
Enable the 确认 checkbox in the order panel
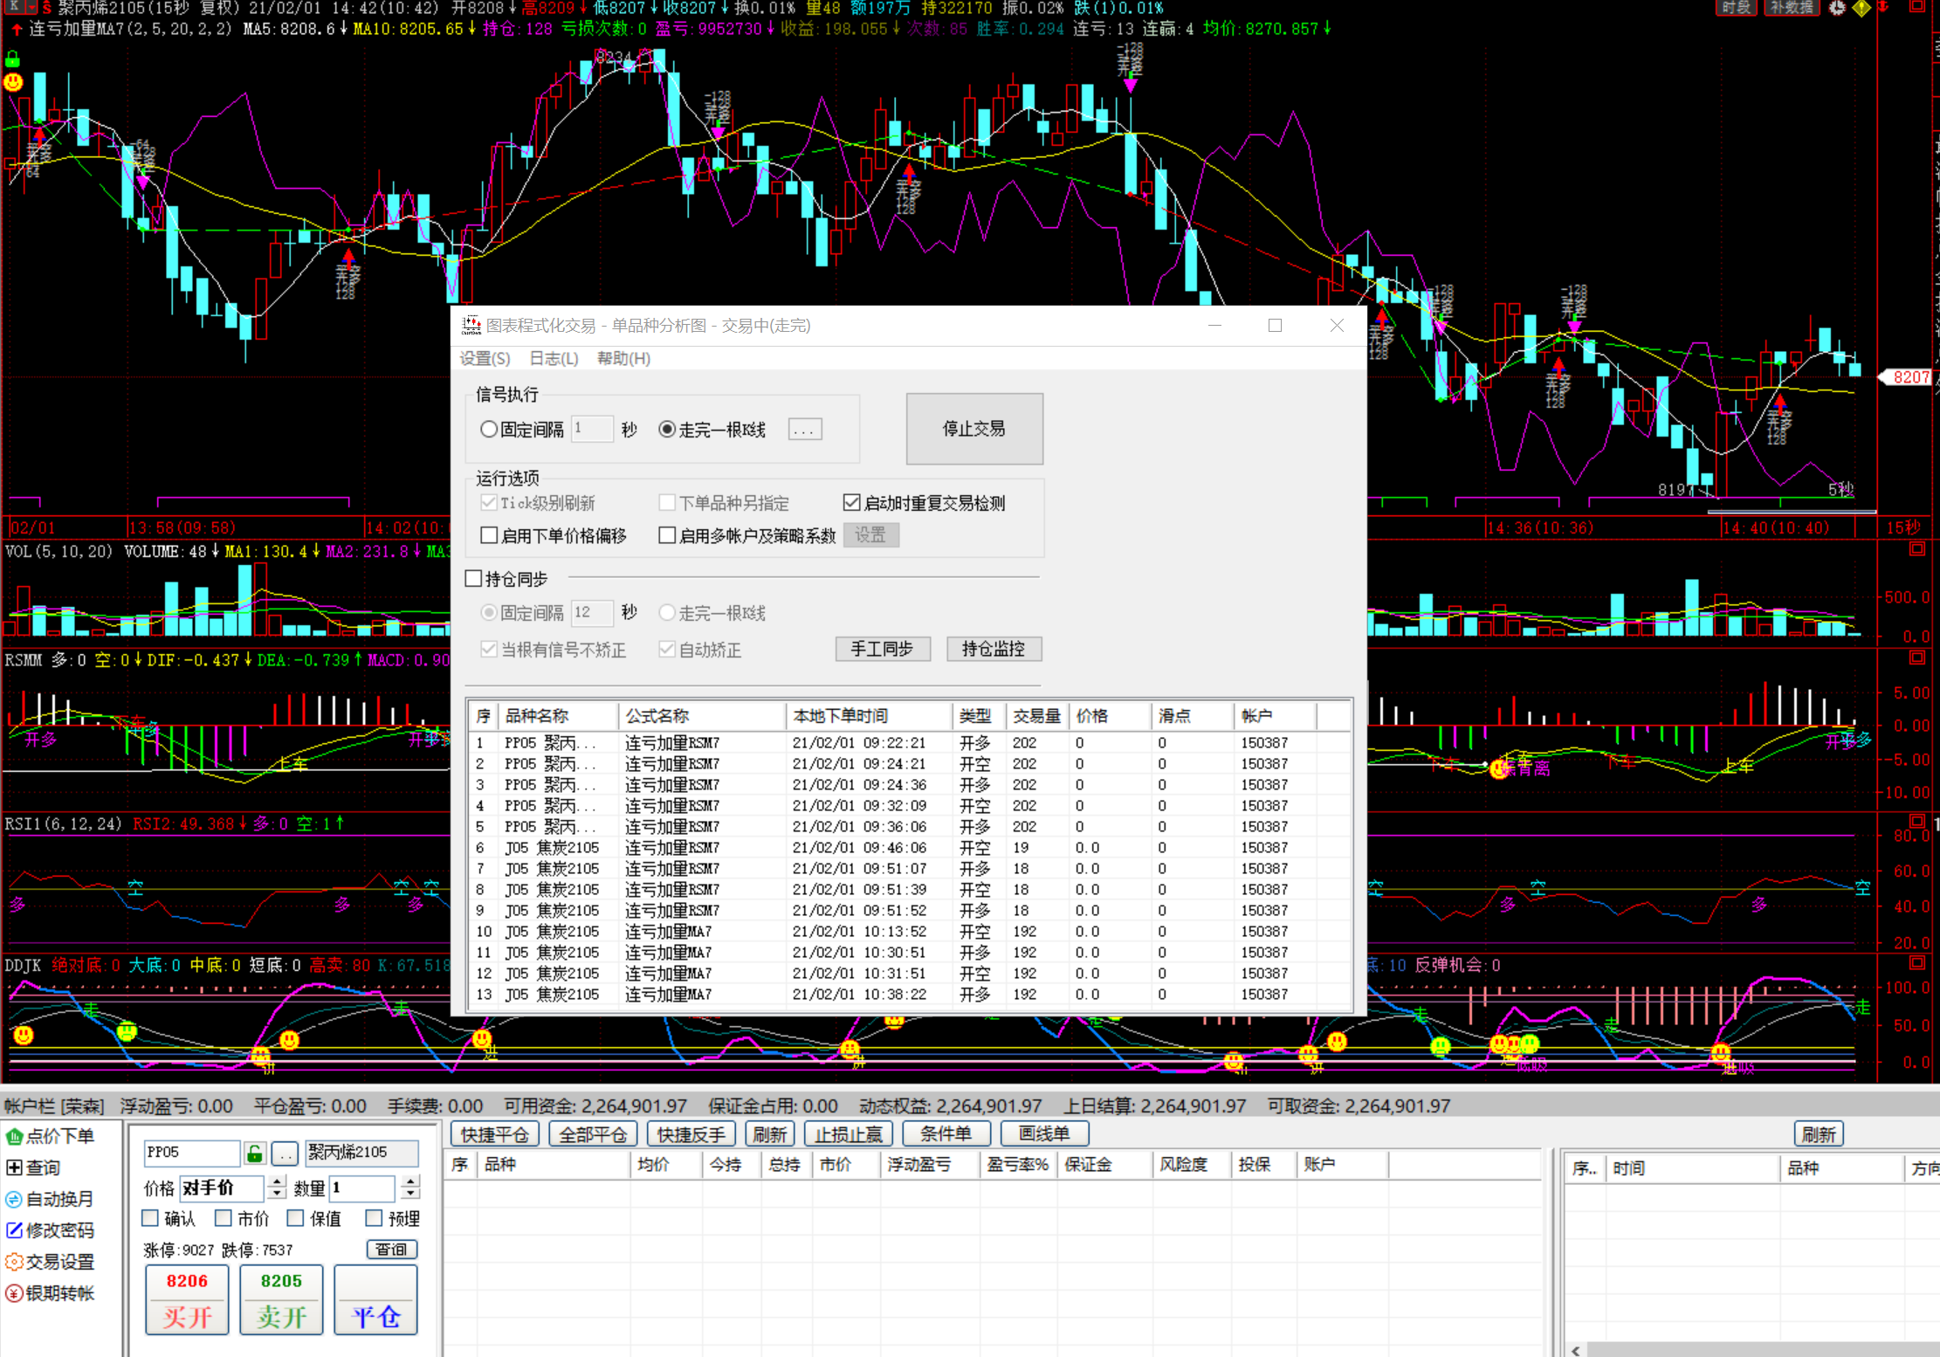click(x=150, y=1218)
